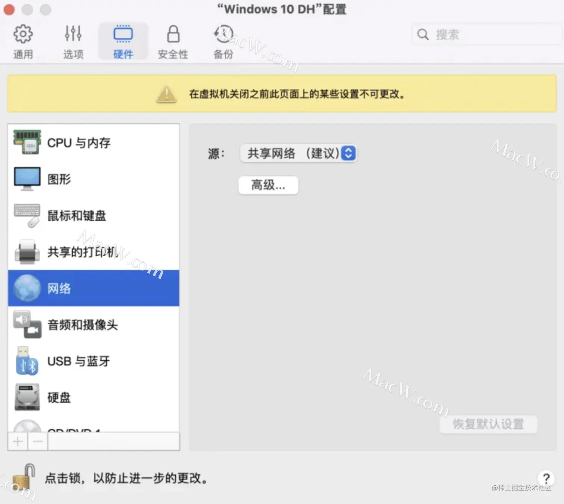This screenshot has height=504, width=564.
Task: Click the padlock to prevent changes
Action: tap(24, 477)
